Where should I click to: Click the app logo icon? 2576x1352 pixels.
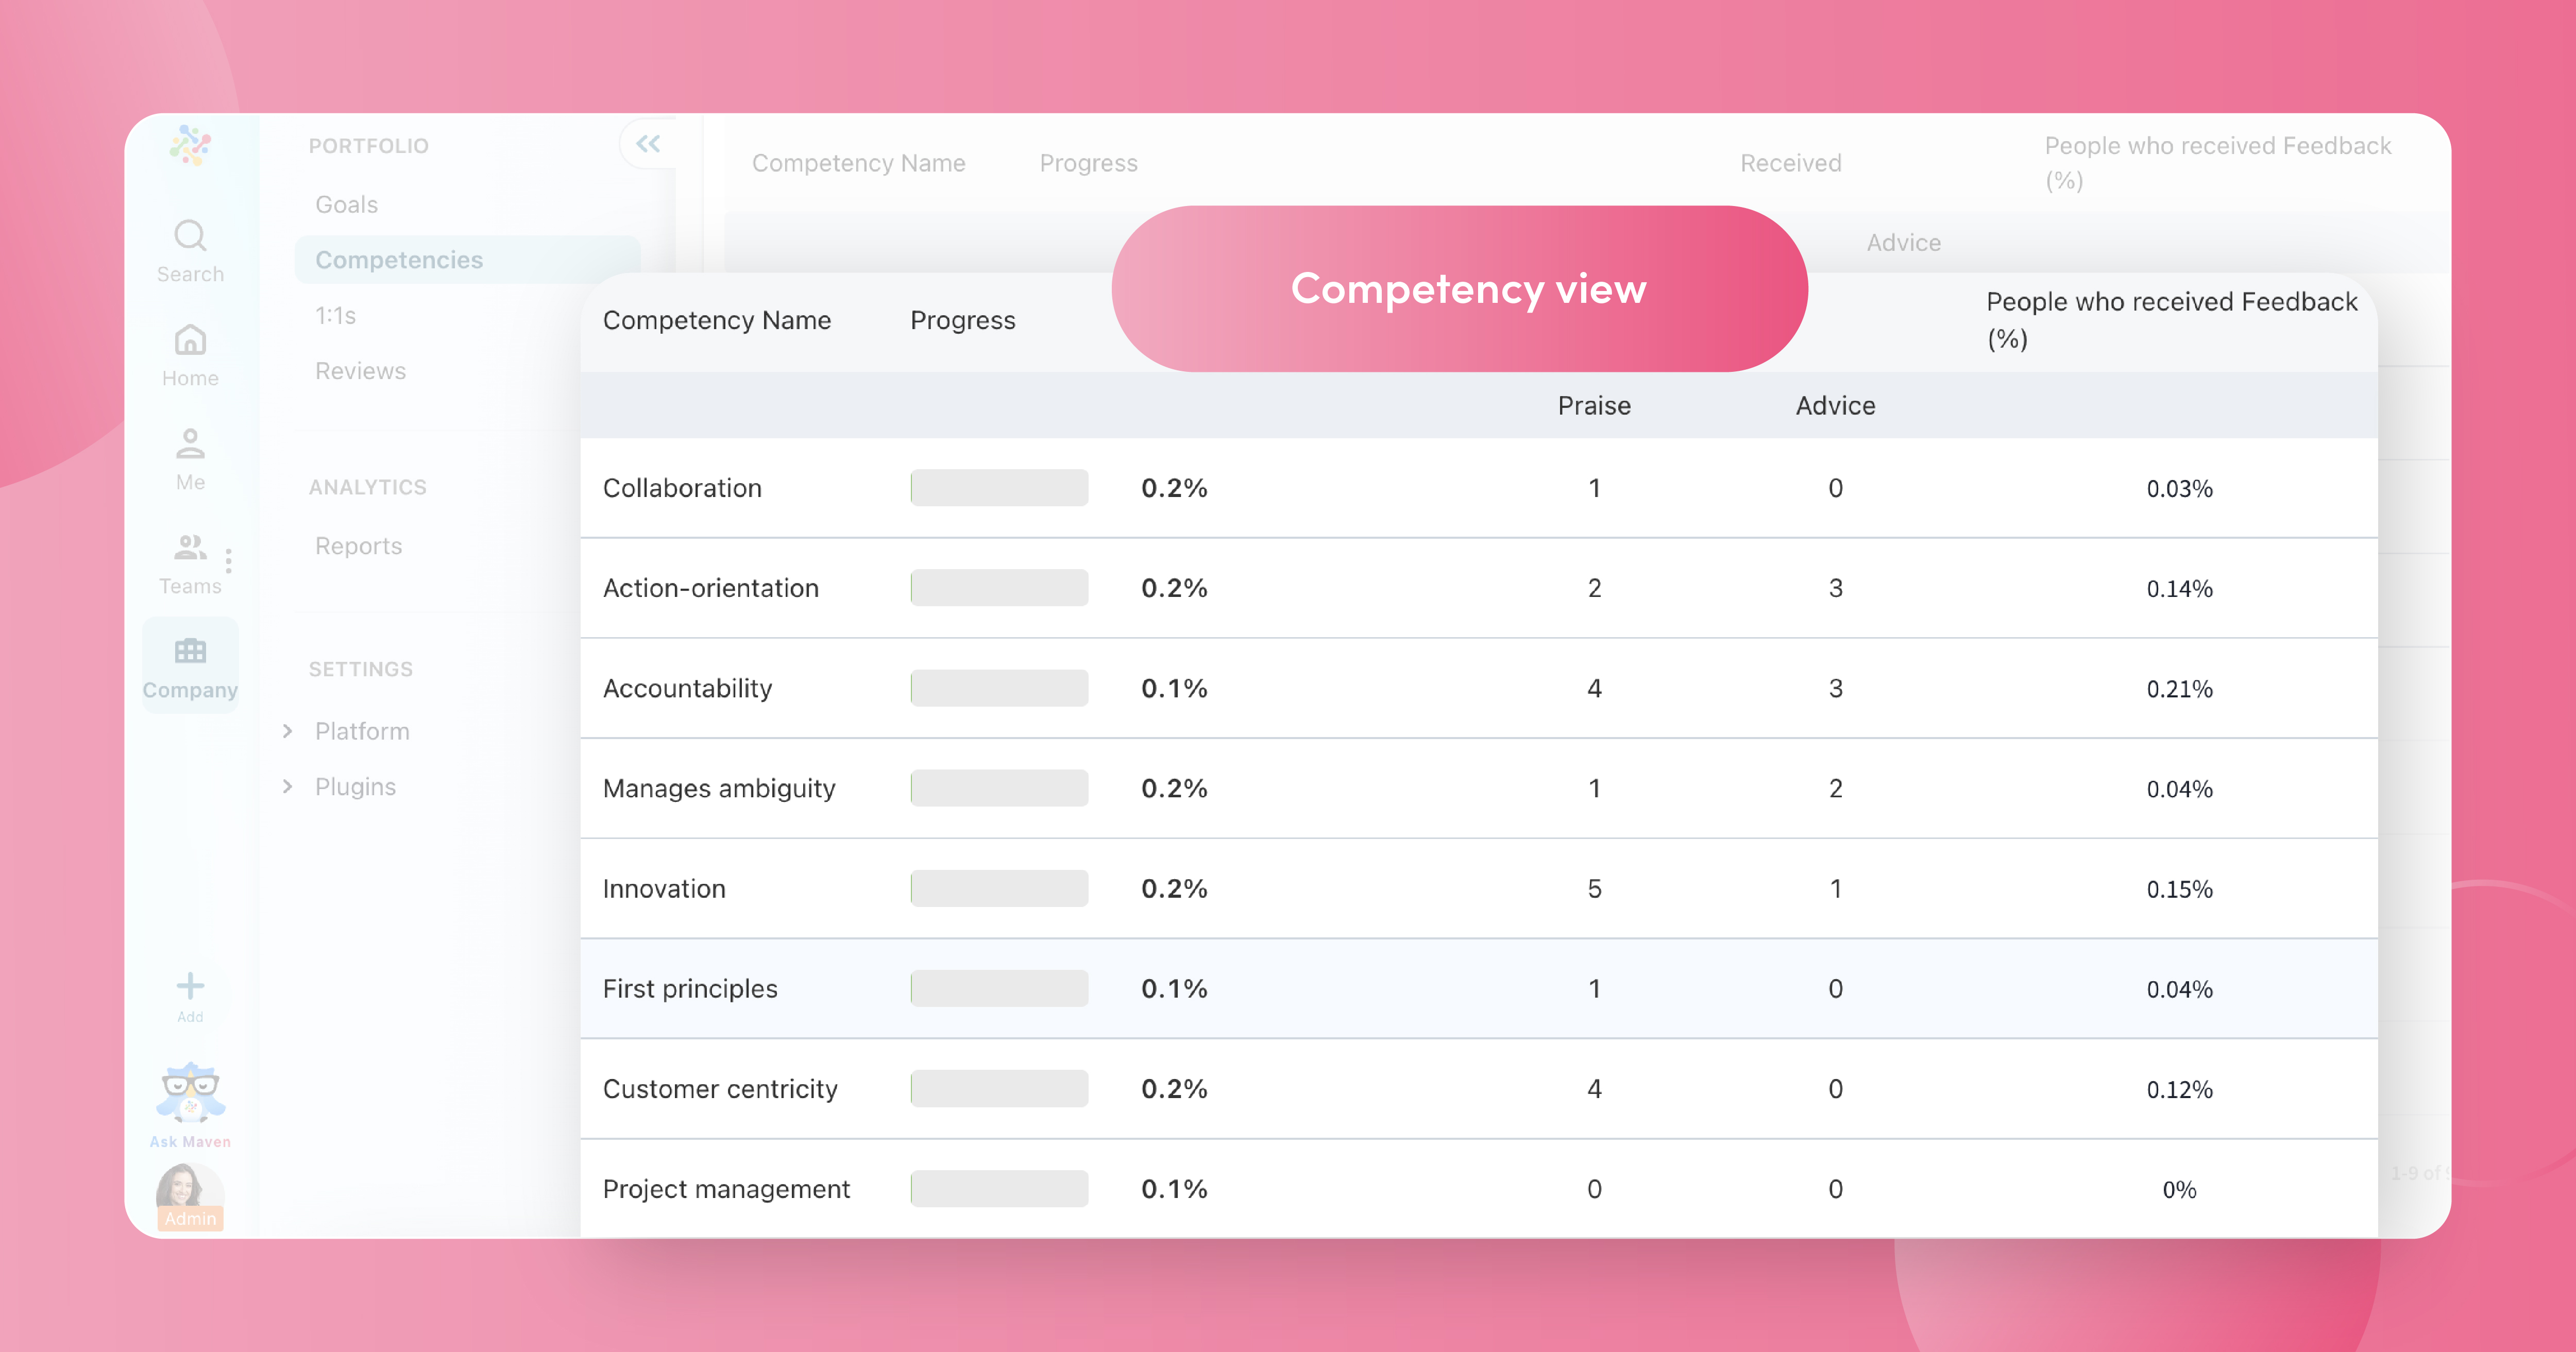click(190, 146)
